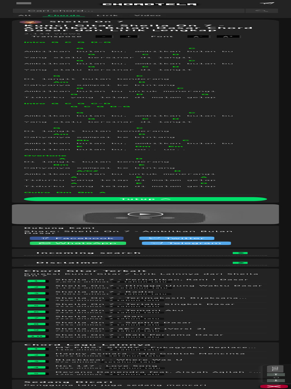Share the song via WhatsApp
The width and height of the screenshot is (291, 389).
click(x=77, y=243)
